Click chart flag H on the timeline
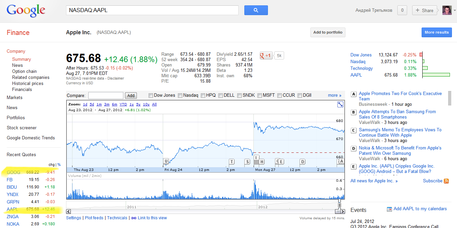 [x=262, y=162]
